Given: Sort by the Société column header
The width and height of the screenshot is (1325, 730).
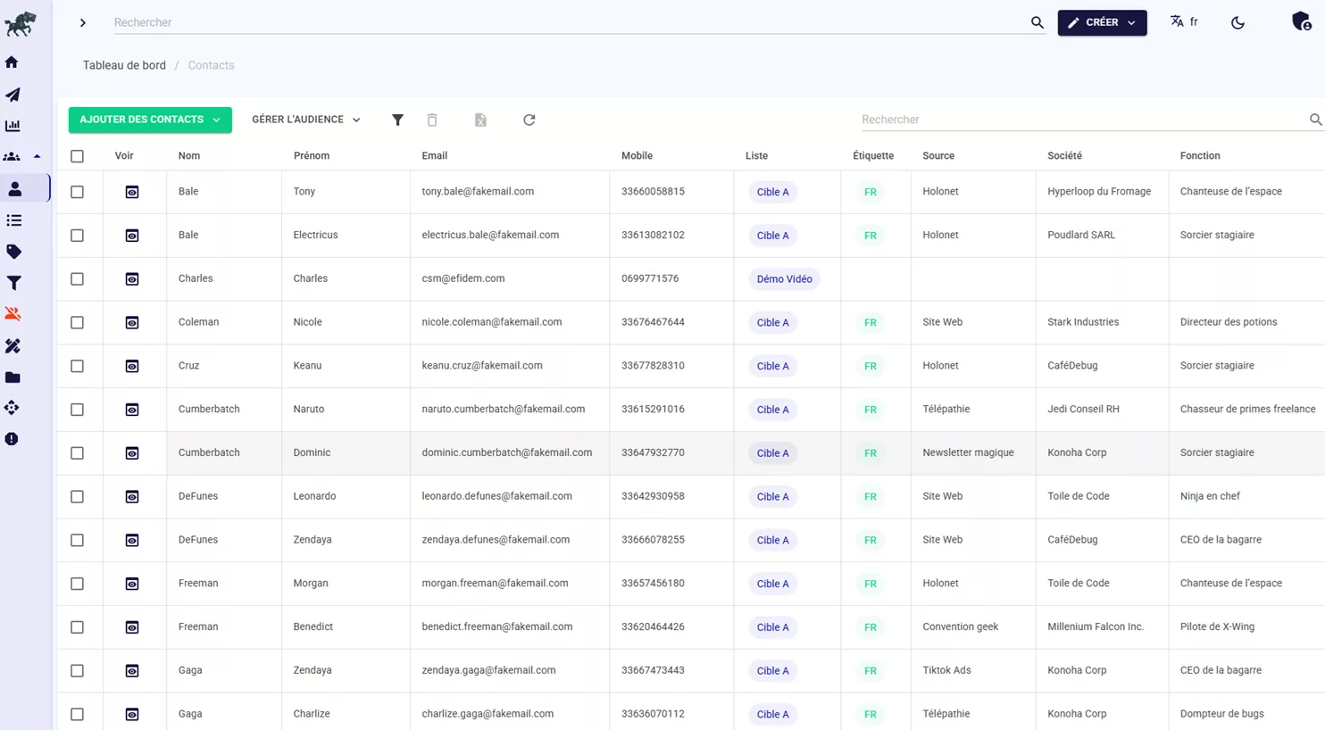Looking at the screenshot, I should (x=1064, y=155).
